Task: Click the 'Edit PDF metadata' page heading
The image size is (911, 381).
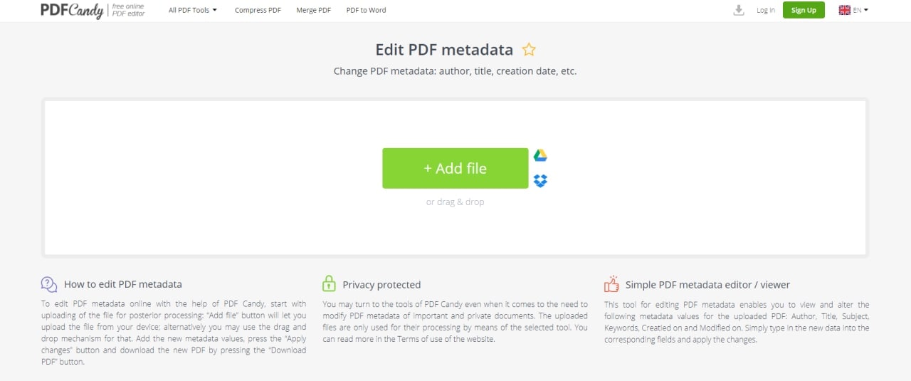Action: [x=444, y=50]
